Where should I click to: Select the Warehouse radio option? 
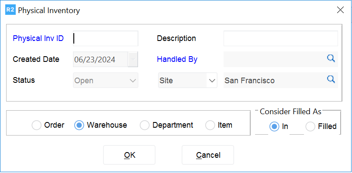point(79,125)
